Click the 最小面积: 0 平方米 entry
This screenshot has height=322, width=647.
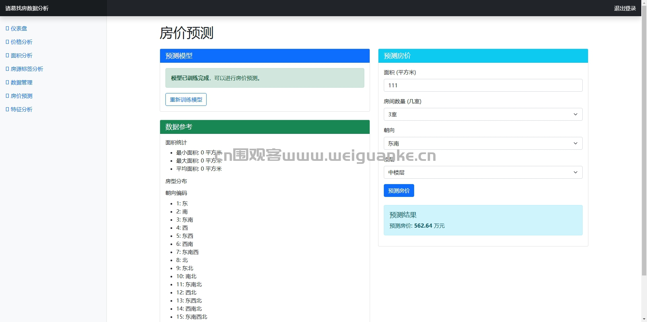click(199, 153)
